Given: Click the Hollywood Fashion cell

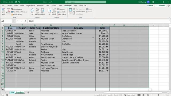Looking at the screenshot, I should 51,68.
